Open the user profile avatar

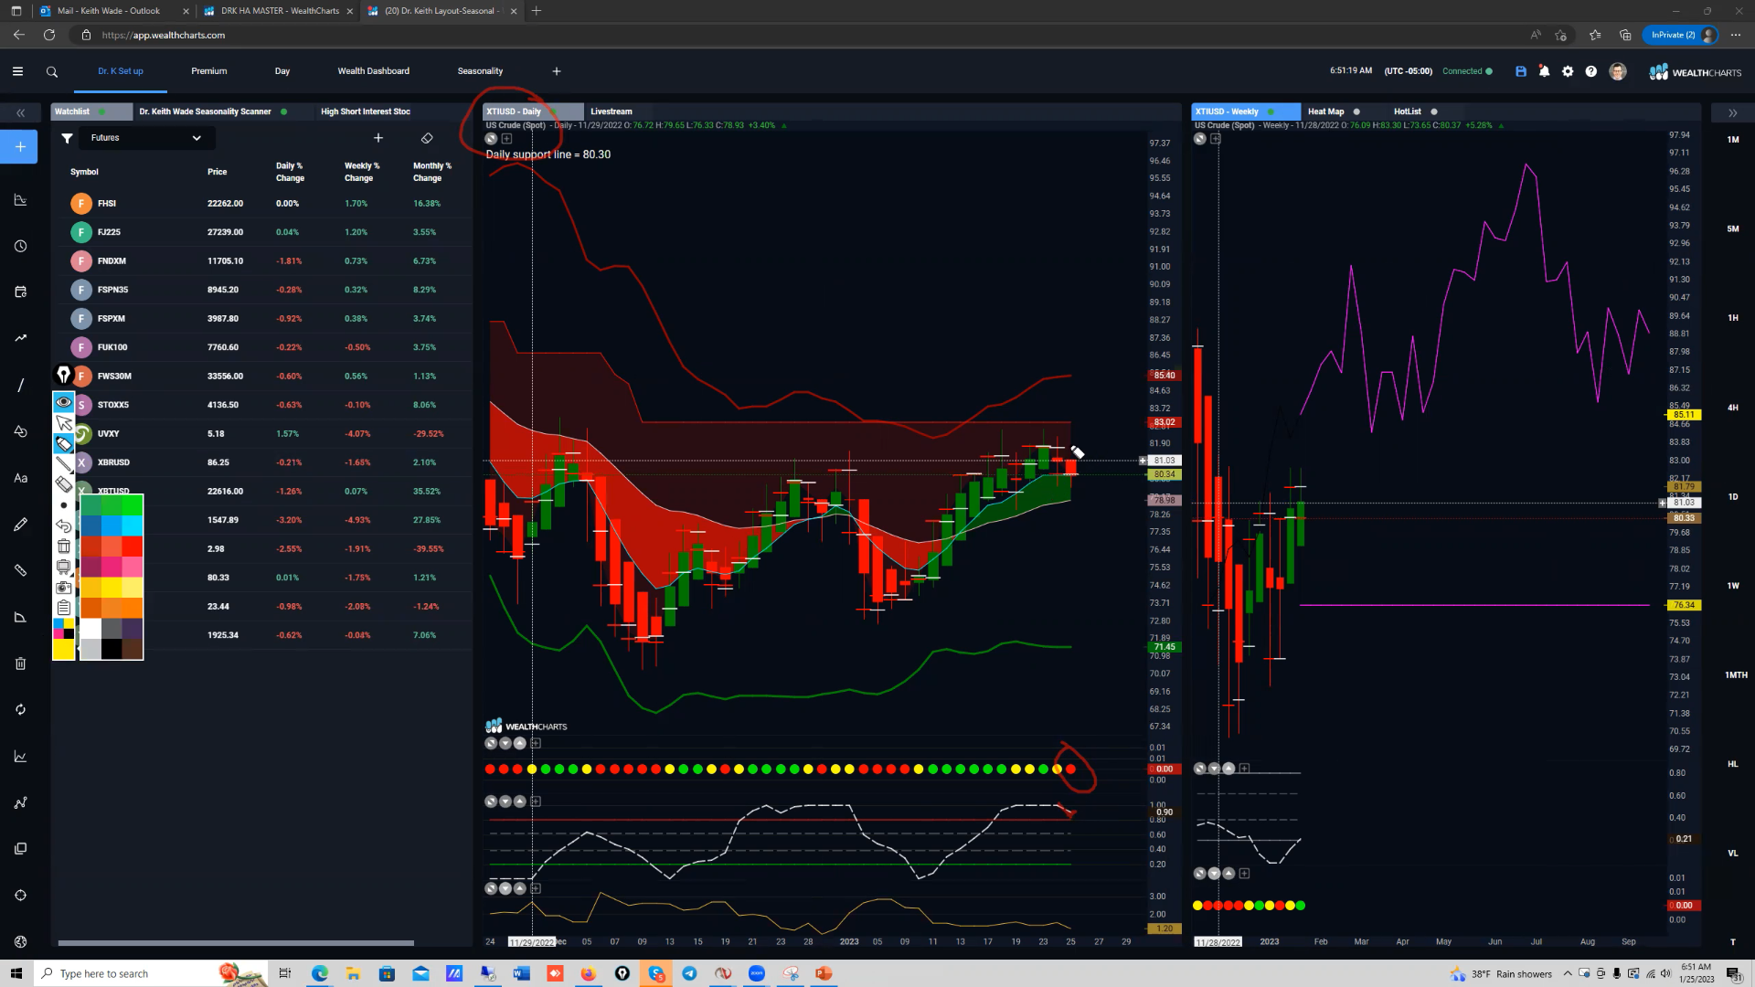[x=1618, y=71]
